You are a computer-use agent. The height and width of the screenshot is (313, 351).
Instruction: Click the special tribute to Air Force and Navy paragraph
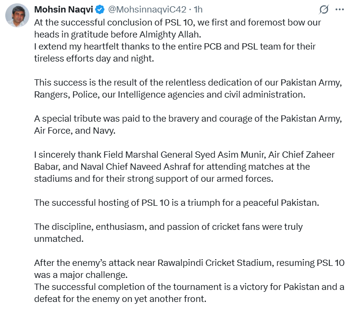(188, 125)
